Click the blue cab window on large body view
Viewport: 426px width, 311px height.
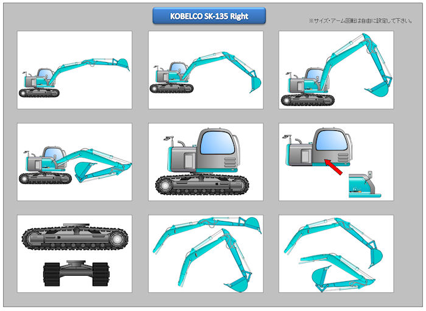(x=217, y=142)
